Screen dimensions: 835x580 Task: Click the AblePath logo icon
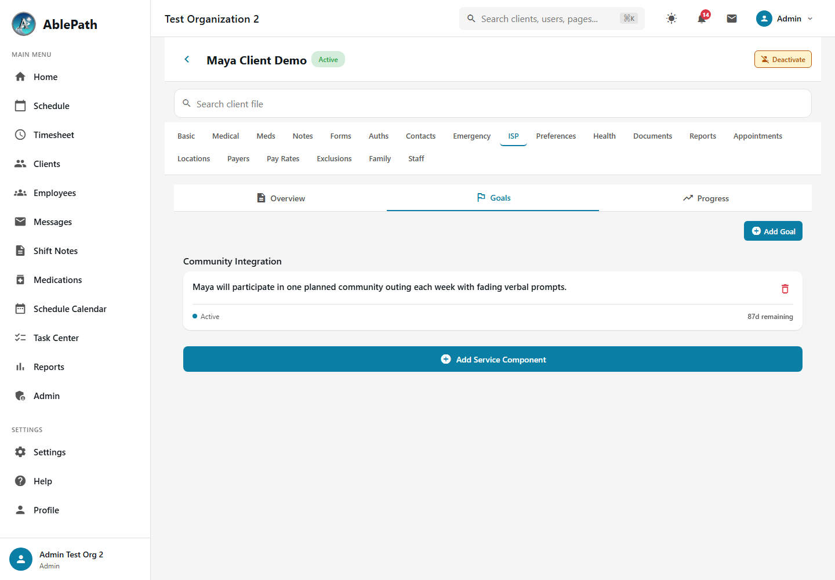pos(24,24)
